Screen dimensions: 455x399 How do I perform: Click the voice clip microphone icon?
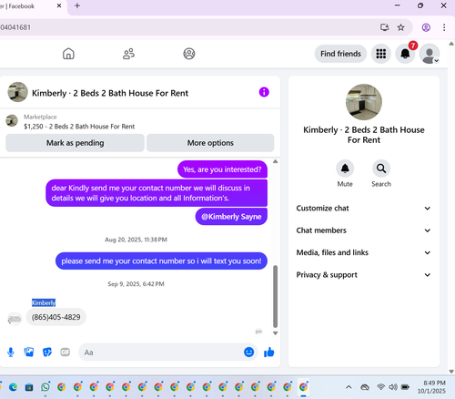[11, 353]
